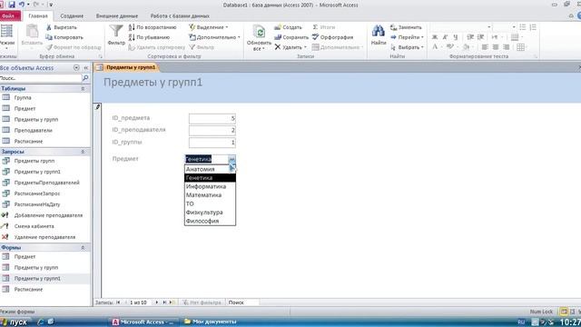Open the Файл tab
Screen dimensions: 581x327
9,16
